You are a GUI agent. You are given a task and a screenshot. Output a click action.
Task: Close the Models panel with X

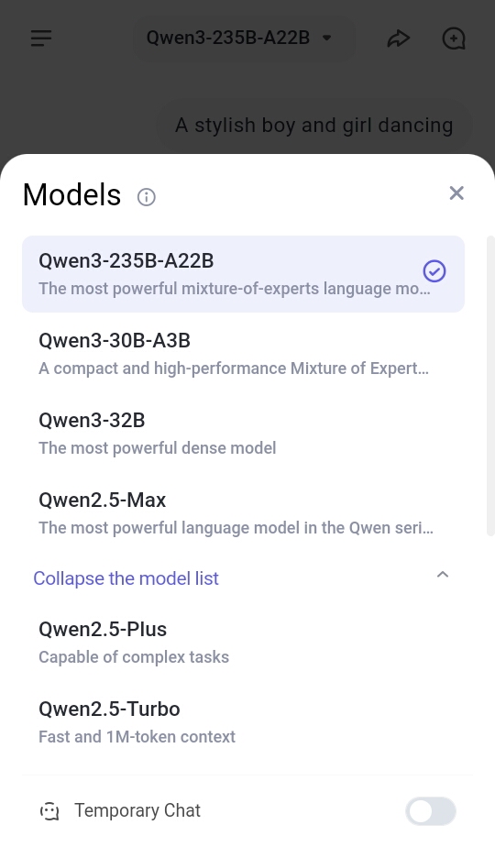[x=456, y=192]
